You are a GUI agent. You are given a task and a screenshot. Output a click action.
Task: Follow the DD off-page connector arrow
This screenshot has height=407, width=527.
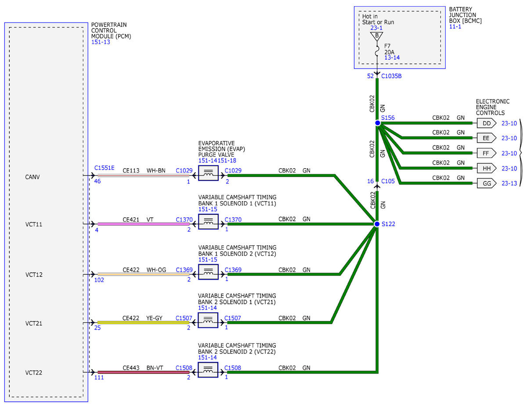487,123
